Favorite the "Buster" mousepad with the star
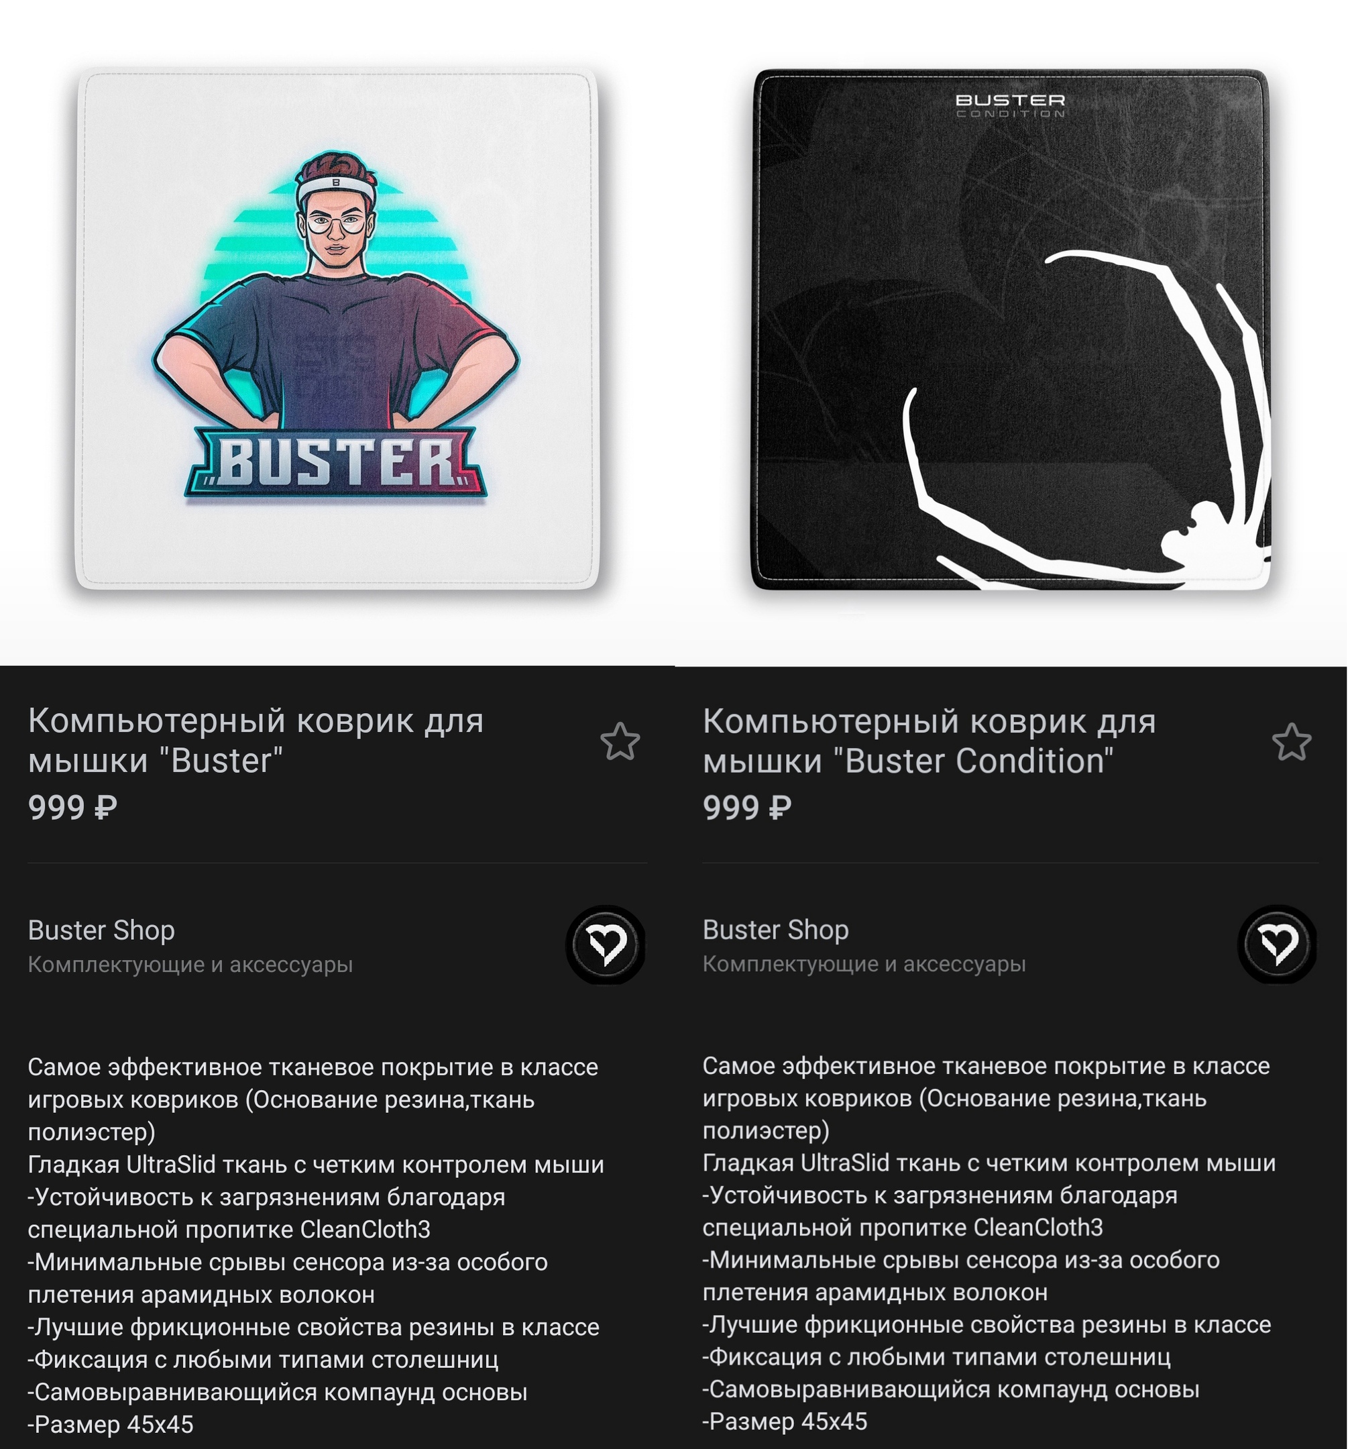1350x1449 pixels. (x=620, y=741)
